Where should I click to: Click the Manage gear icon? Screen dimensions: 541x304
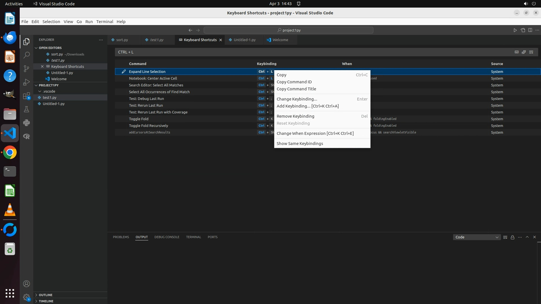(x=26, y=297)
